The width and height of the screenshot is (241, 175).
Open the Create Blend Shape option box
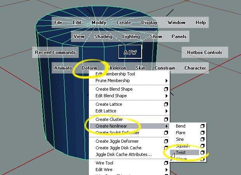[166, 89]
